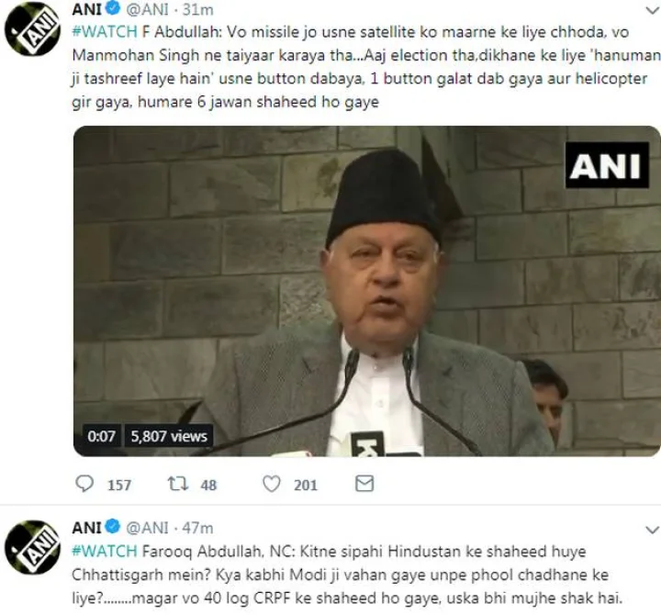Open ANI profile picture on first tweet
This screenshot has width=661, height=615.
point(32,29)
